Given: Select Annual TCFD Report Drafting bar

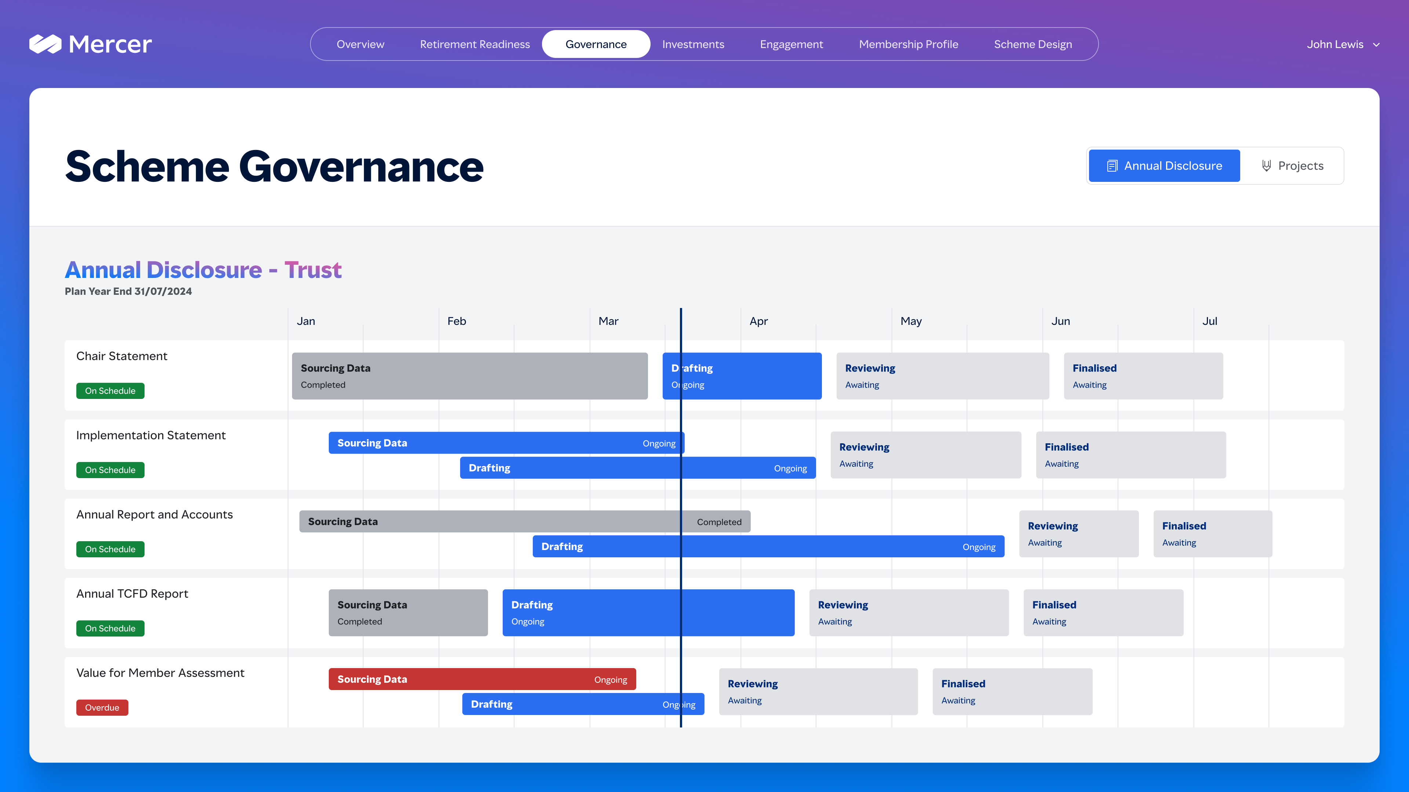Looking at the screenshot, I should 648,613.
